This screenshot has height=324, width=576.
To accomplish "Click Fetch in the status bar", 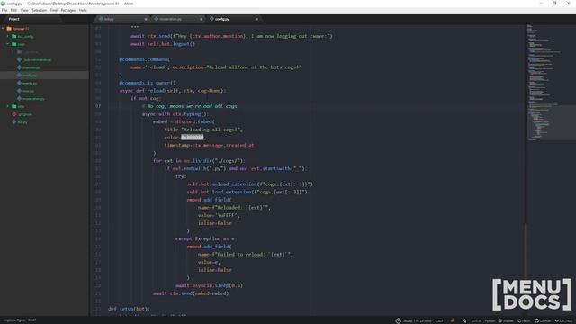I will [524, 320].
